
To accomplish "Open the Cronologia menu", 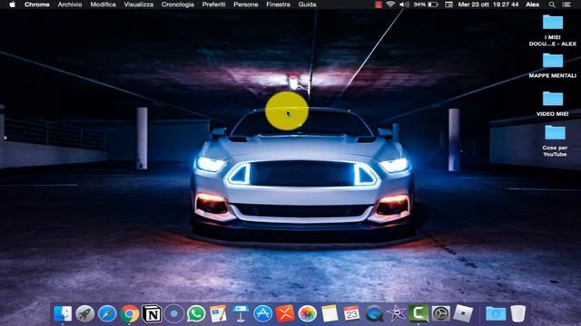I will 178,5.
